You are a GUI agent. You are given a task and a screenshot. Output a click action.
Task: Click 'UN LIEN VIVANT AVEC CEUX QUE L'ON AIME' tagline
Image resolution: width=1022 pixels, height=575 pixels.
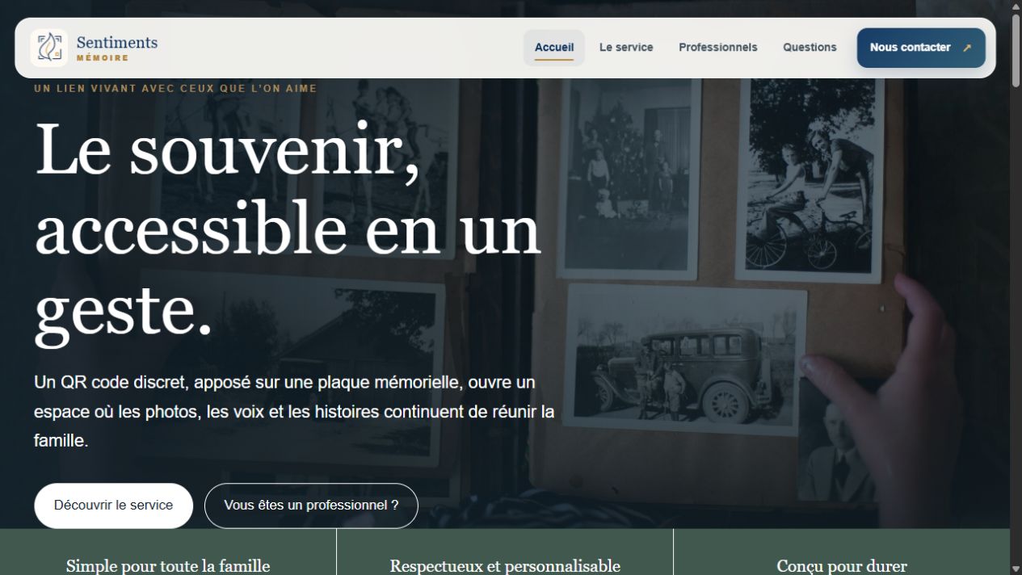[x=175, y=88]
